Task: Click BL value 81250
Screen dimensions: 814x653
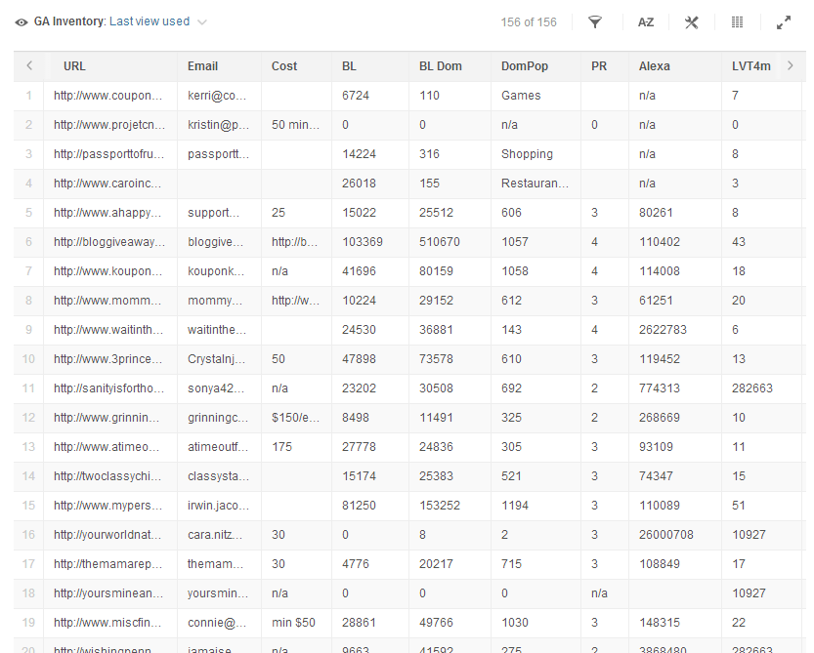Action: (360, 506)
